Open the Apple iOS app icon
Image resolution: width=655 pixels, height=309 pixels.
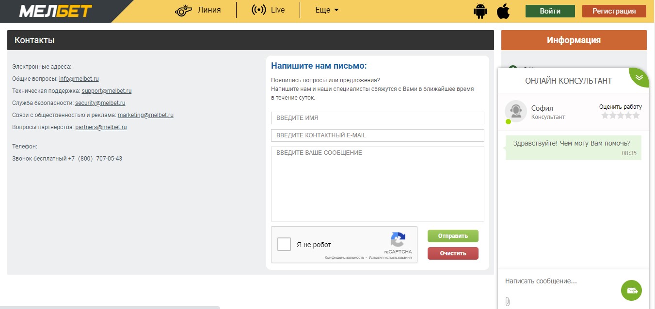click(503, 11)
